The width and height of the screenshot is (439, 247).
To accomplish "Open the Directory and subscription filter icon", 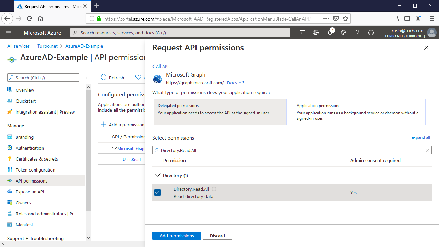I will 316,33.
